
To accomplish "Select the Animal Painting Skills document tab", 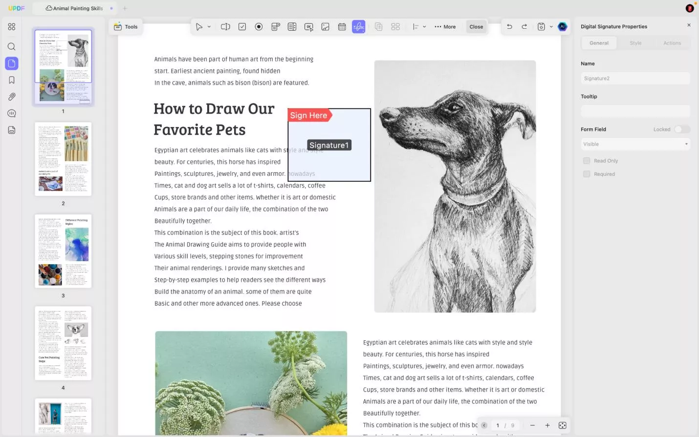I will 74,8.
